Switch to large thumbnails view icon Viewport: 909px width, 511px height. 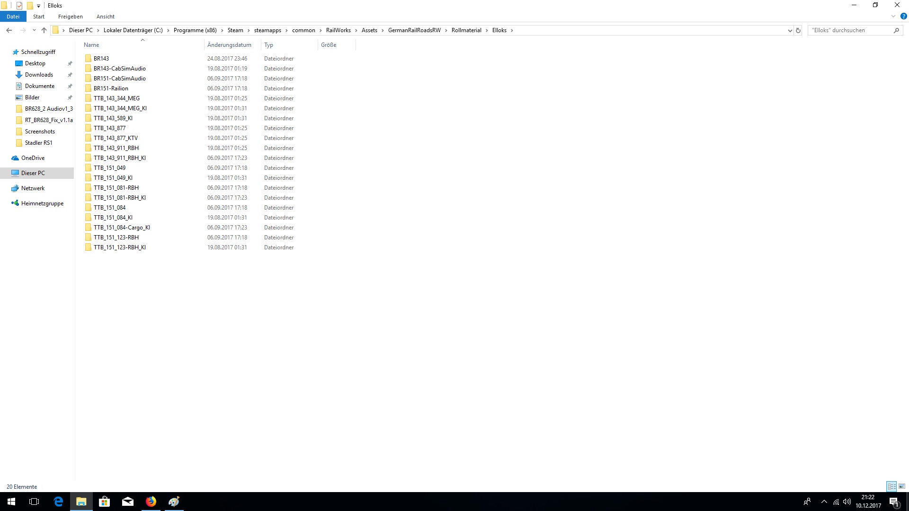point(902,486)
